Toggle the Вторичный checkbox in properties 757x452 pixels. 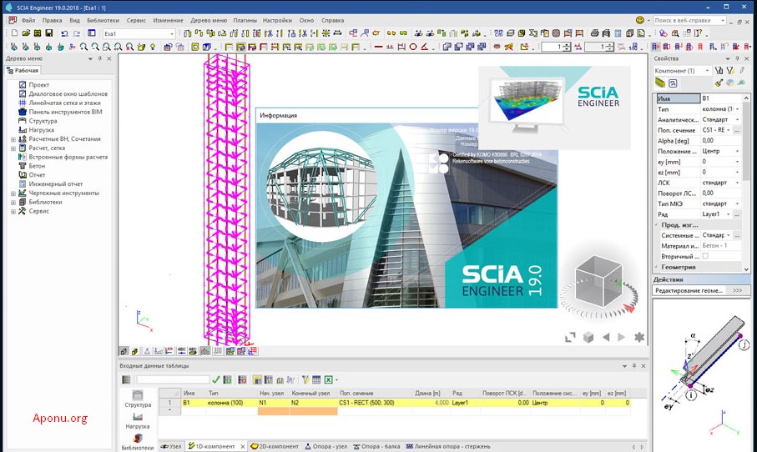click(705, 256)
